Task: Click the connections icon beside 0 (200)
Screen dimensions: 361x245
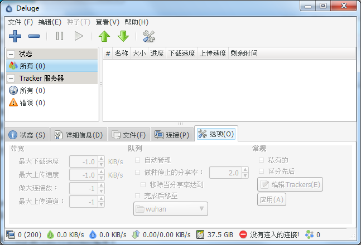Action: point(11,234)
